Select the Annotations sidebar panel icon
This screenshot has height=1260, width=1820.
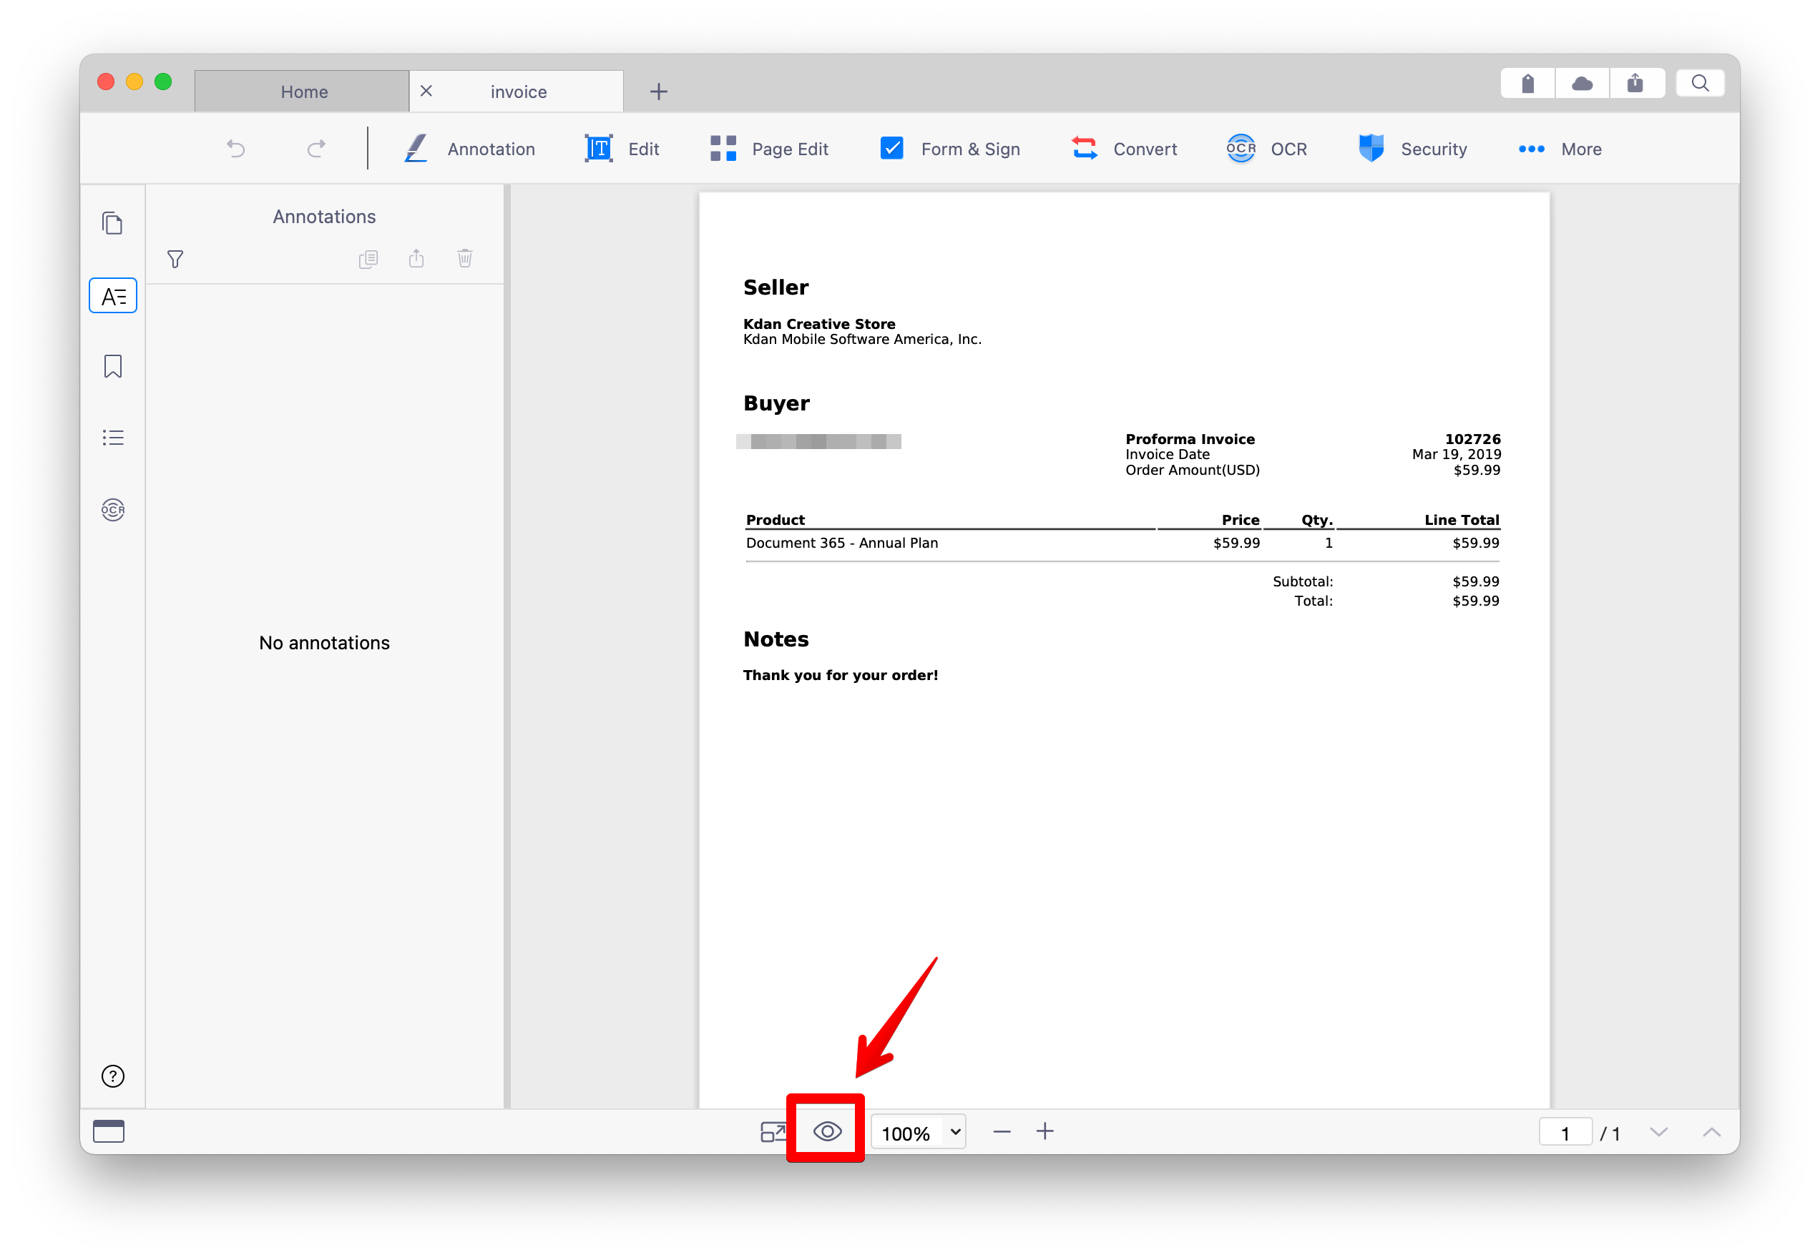(113, 296)
